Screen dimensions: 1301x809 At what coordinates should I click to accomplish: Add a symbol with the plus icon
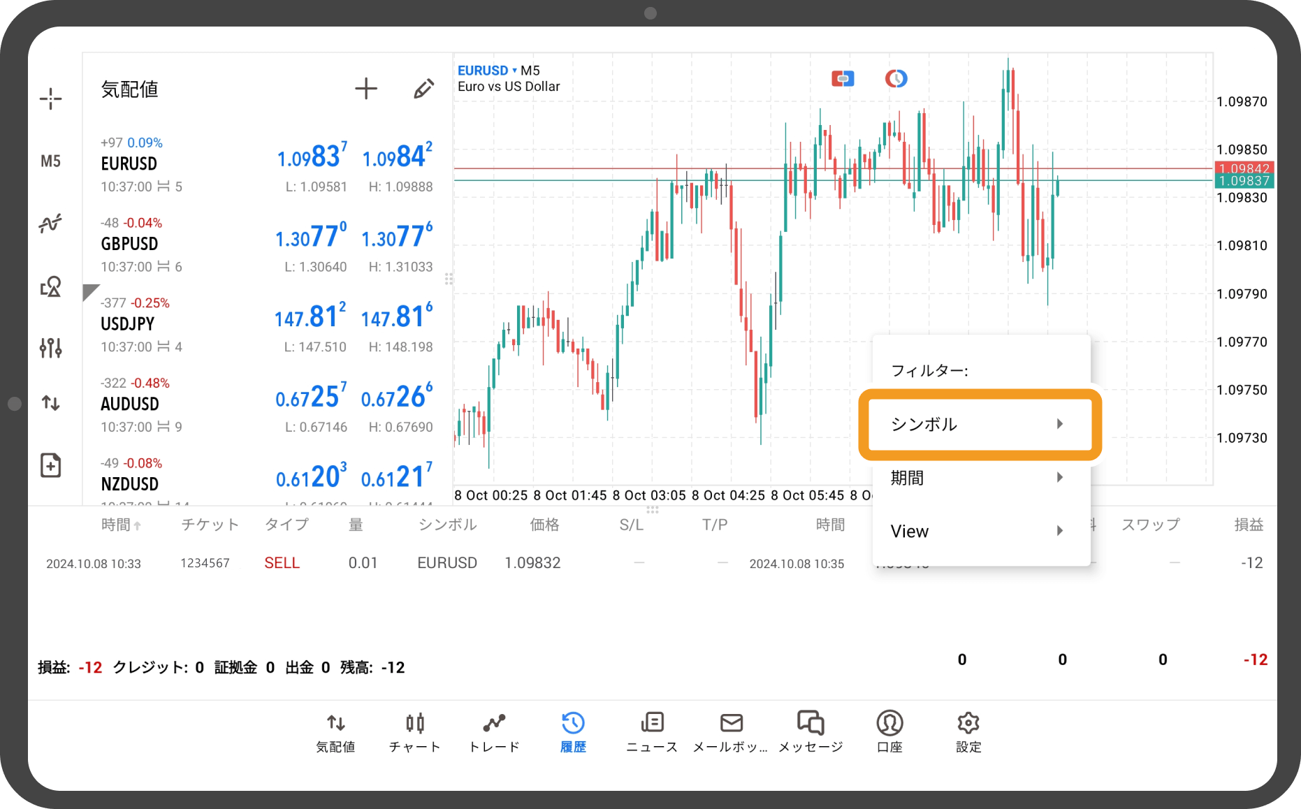[366, 89]
